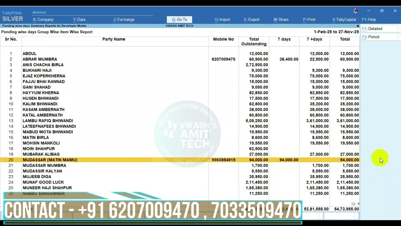This screenshot has height=226, width=401.
Task: Open the P: Print menu
Action: [309, 19]
